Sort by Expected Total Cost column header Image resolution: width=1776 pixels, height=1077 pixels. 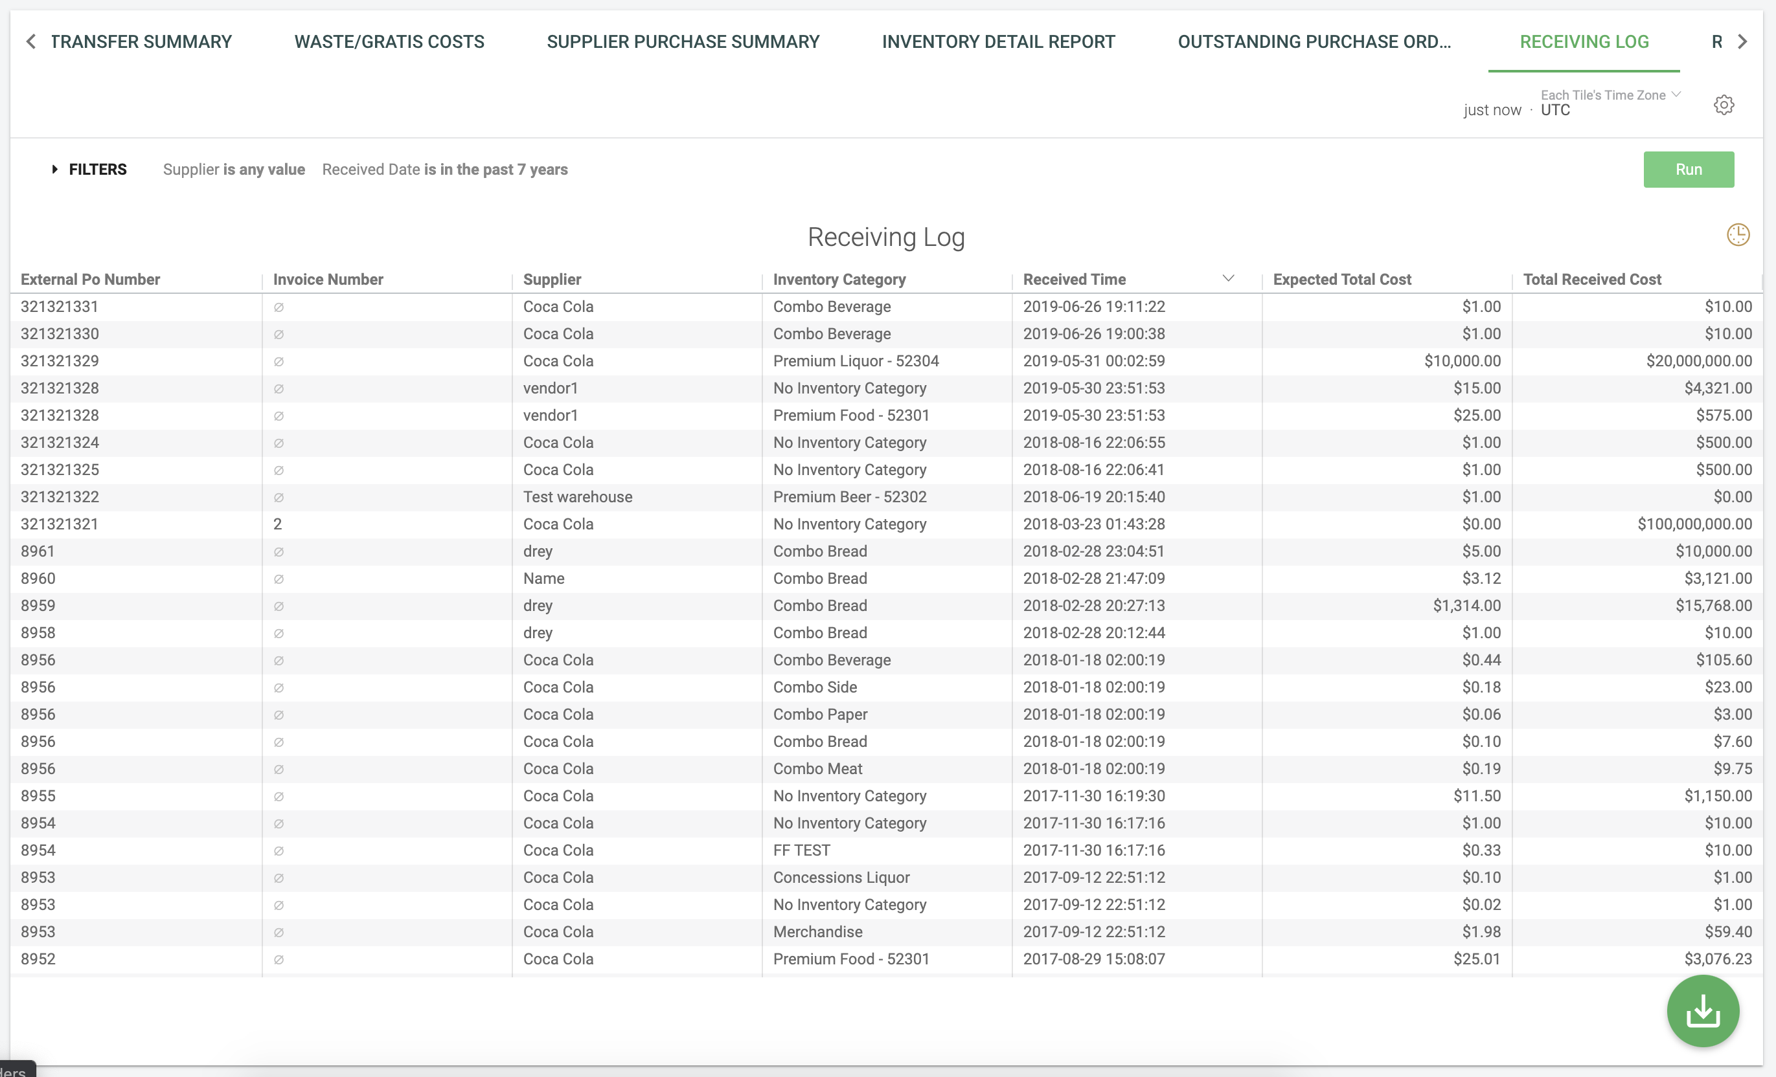click(1341, 280)
